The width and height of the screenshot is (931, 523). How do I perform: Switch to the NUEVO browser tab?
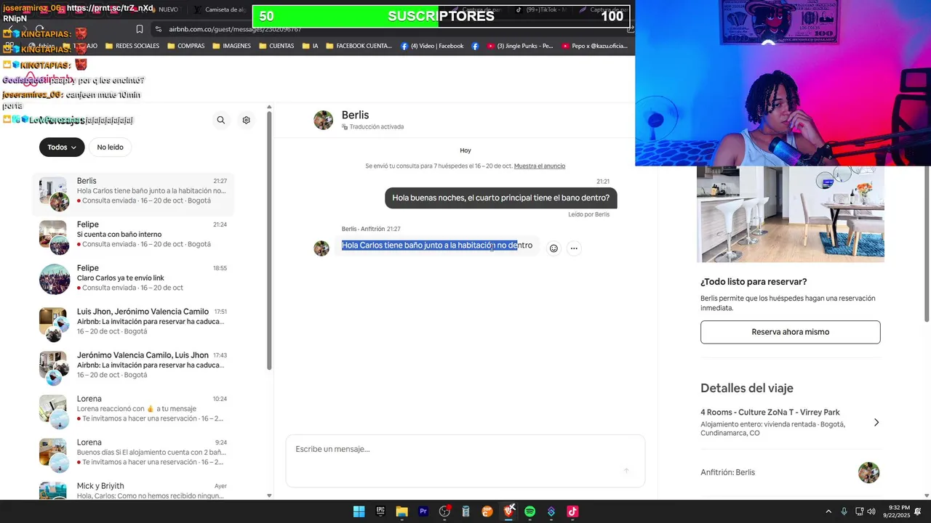click(x=167, y=9)
